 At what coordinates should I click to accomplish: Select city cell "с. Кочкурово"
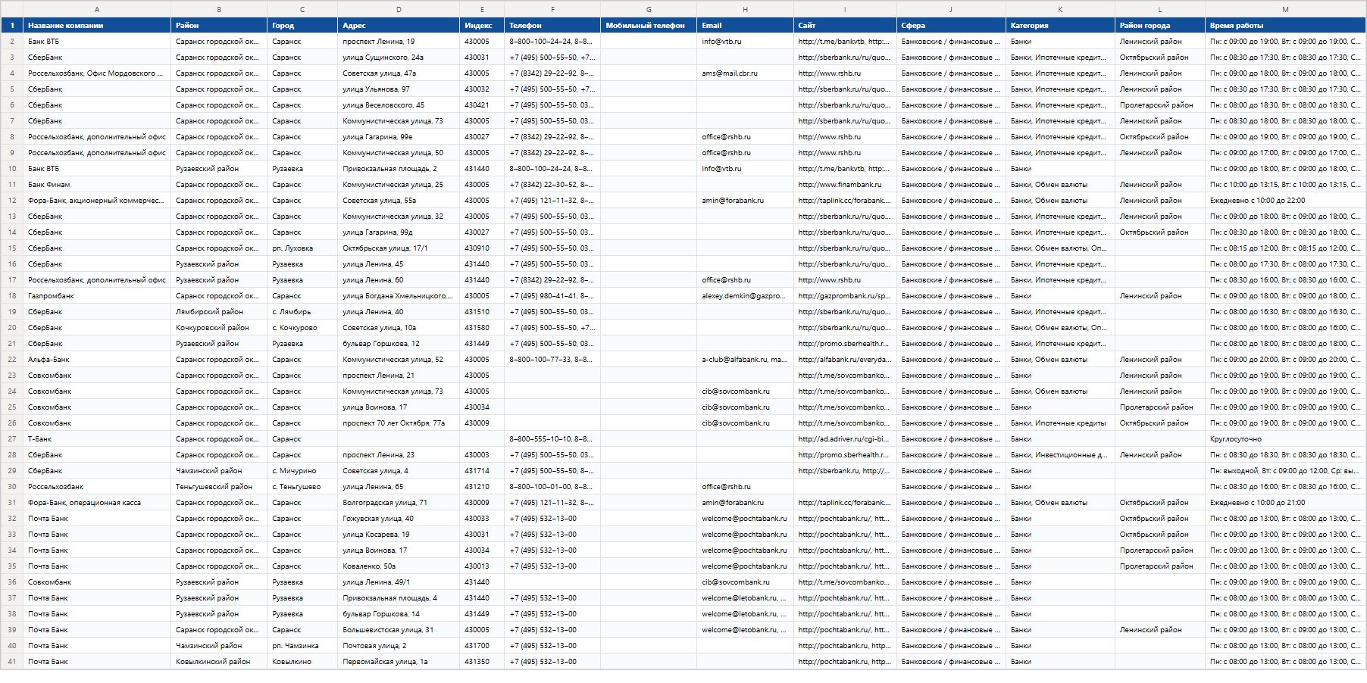(x=302, y=328)
